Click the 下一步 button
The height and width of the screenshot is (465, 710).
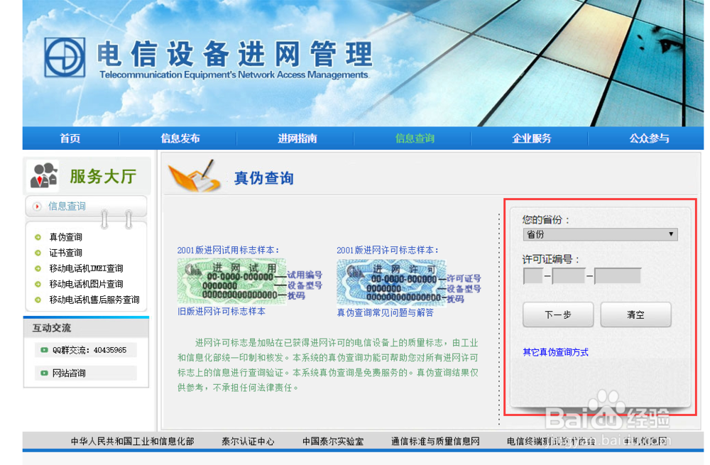[558, 314]
